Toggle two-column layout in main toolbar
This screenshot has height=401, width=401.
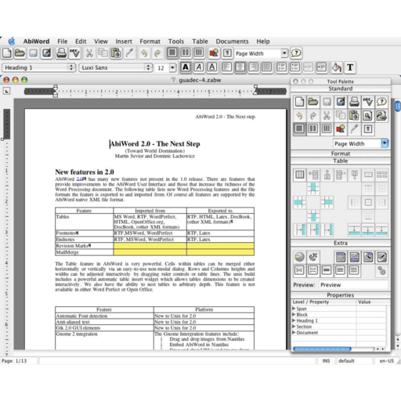click(x=186, y=52)
